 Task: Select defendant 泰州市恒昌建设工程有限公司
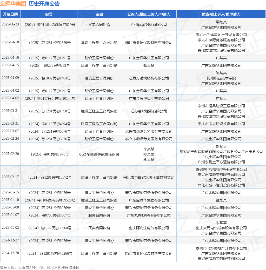[x=221, y=106]
